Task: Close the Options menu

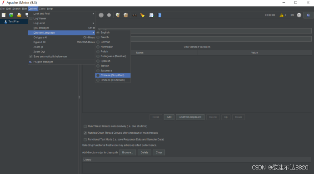Action: (x=33, y=9)
